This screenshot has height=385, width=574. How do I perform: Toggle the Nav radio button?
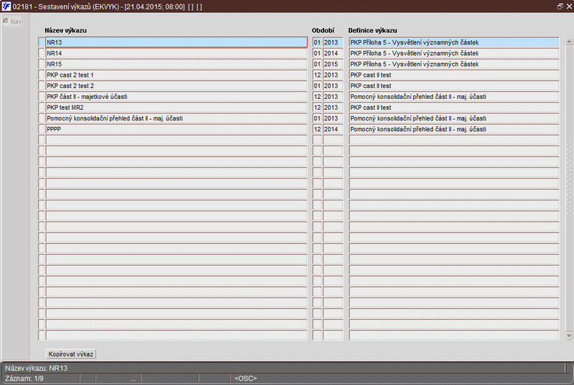pos(6,22)
